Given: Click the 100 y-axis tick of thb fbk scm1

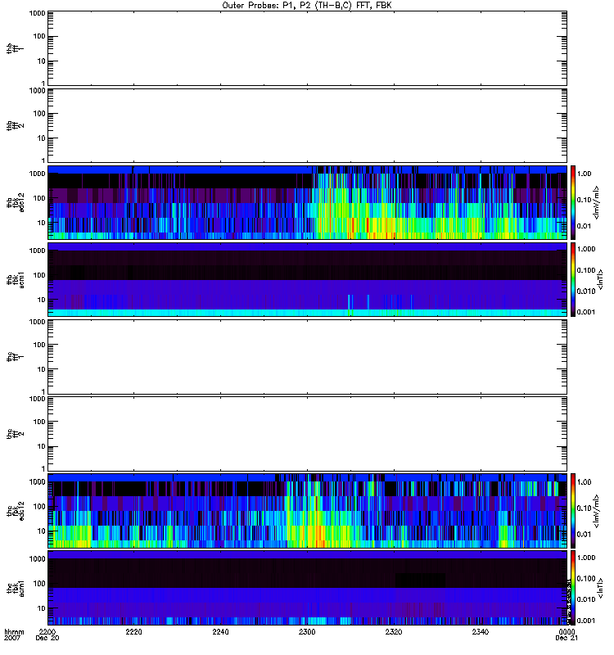Looking at the screenshot, I should [39, 275].
